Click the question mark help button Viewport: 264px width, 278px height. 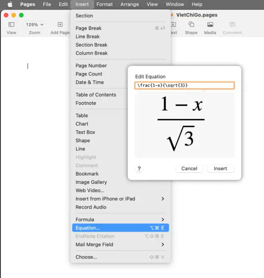point(139,169)
